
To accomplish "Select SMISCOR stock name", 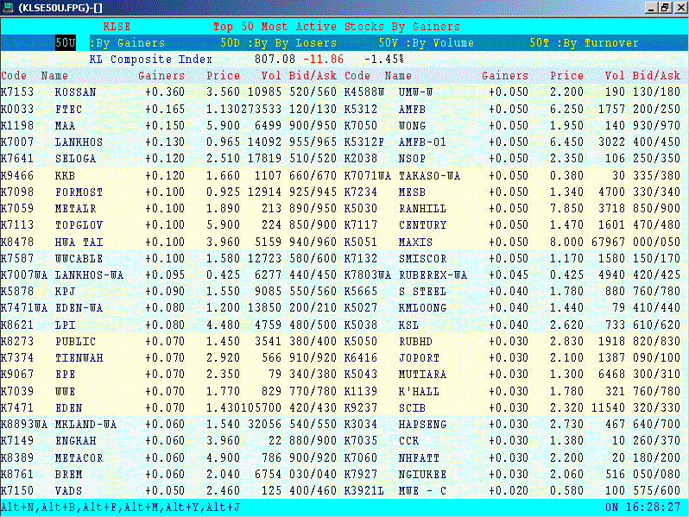I will [422, 259].
